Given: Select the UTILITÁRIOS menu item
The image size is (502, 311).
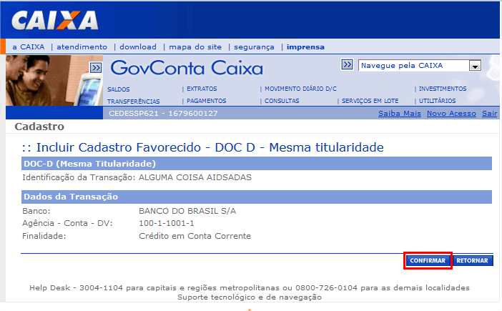Looking at the screenshot, I should tap(438, 101).
